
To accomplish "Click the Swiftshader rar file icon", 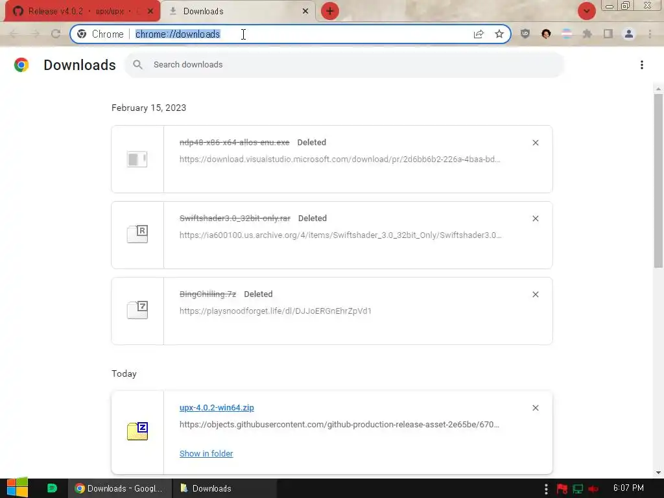I will (137, 234).
